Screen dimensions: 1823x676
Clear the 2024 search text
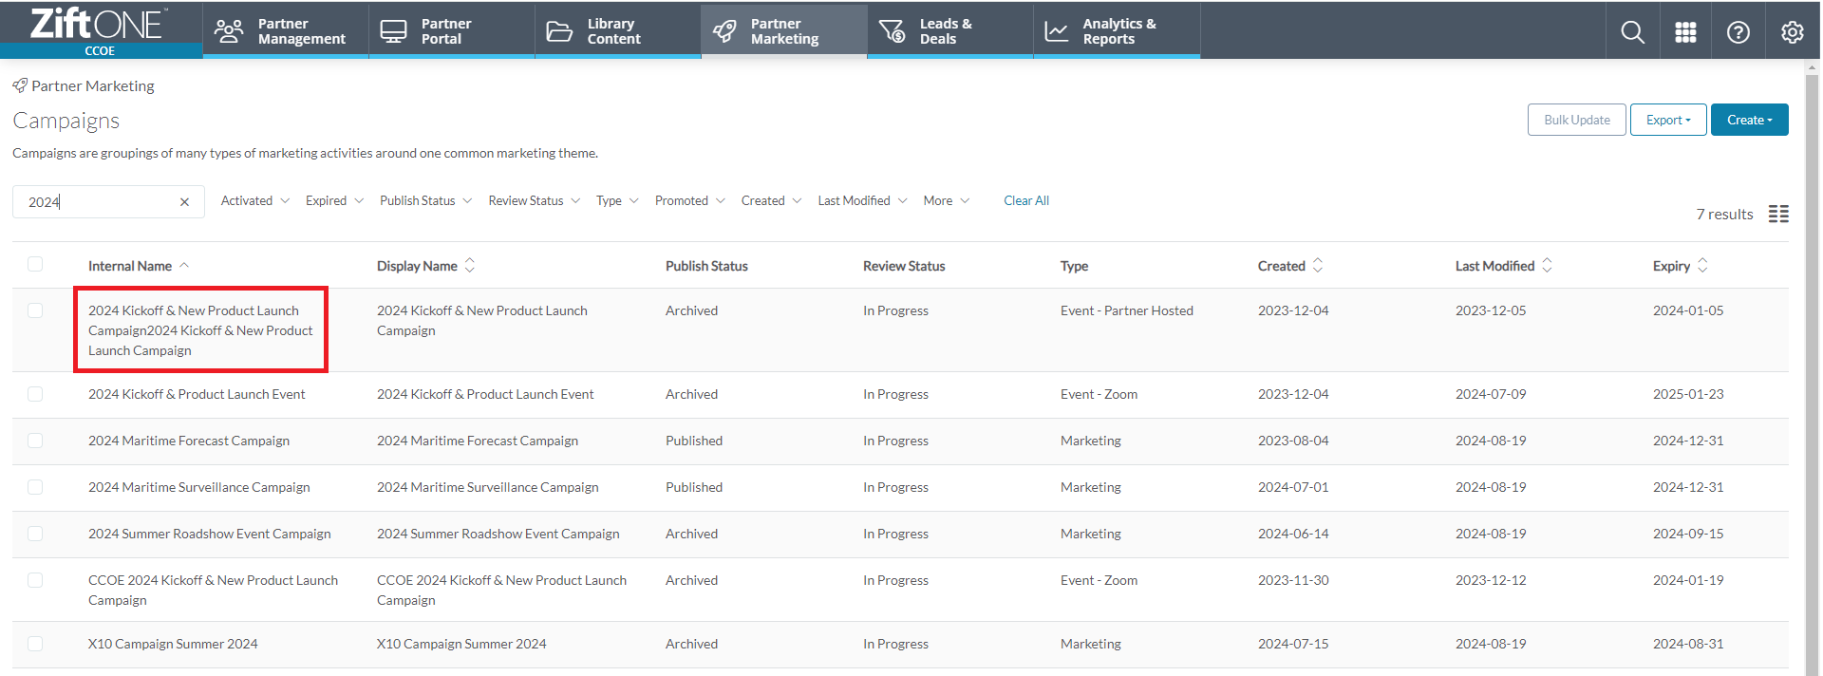[x=184, y=202]
